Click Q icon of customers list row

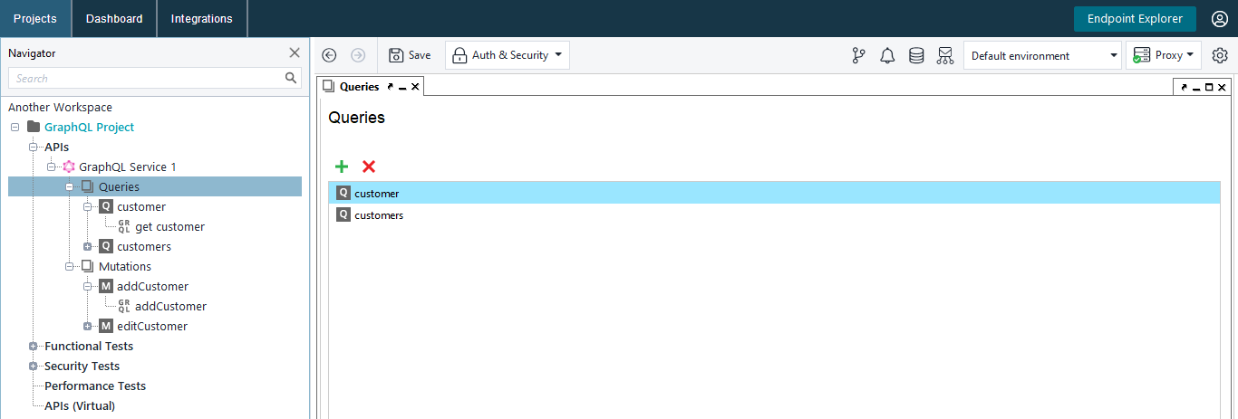pos(343,214)
